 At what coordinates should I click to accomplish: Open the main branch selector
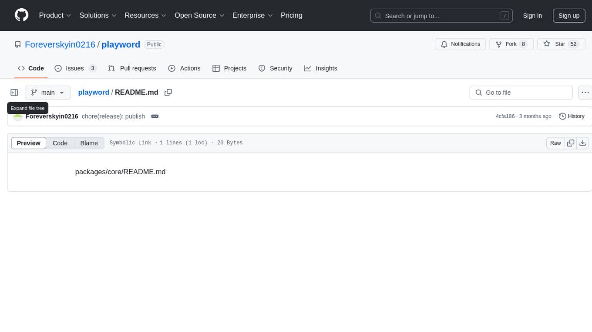click(48, 93)
